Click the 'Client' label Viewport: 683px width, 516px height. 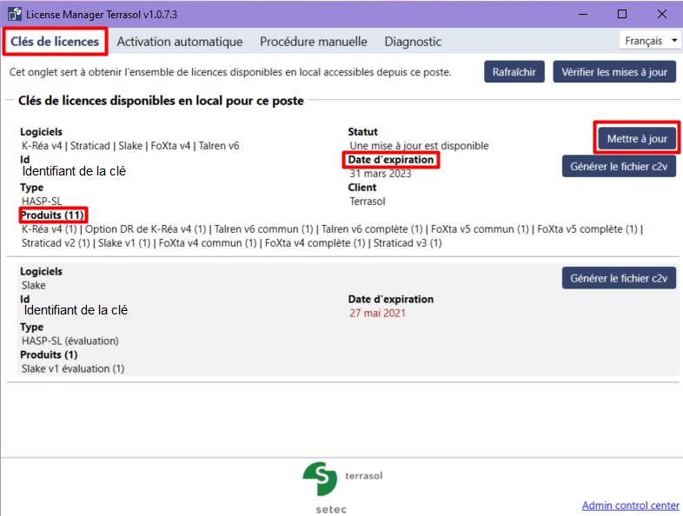click(362, 188)
